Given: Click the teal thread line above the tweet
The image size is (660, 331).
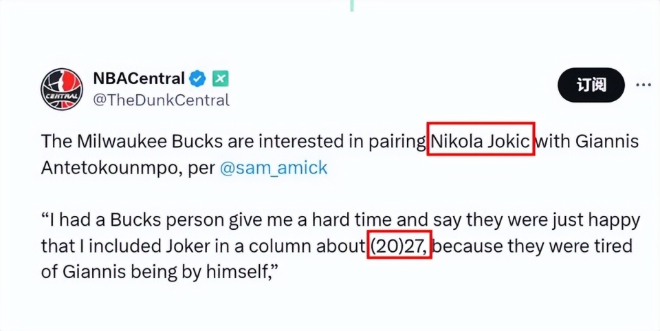Looking at the screenshot, I should 352,6.
